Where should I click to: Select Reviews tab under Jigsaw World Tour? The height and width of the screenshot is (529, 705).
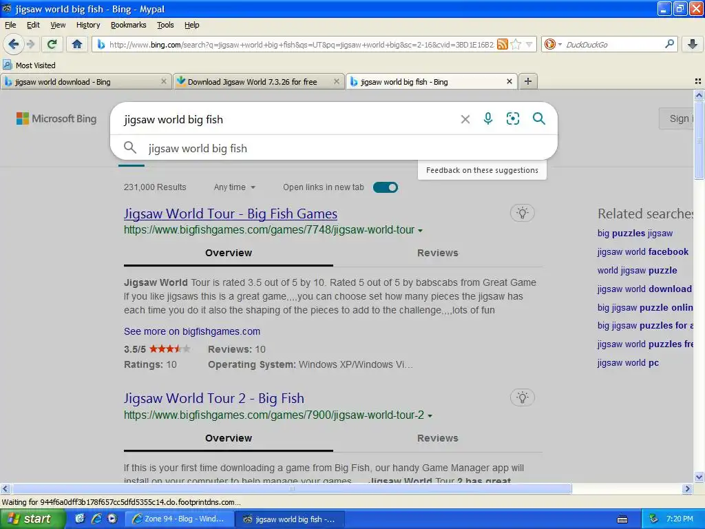[437, 253]
